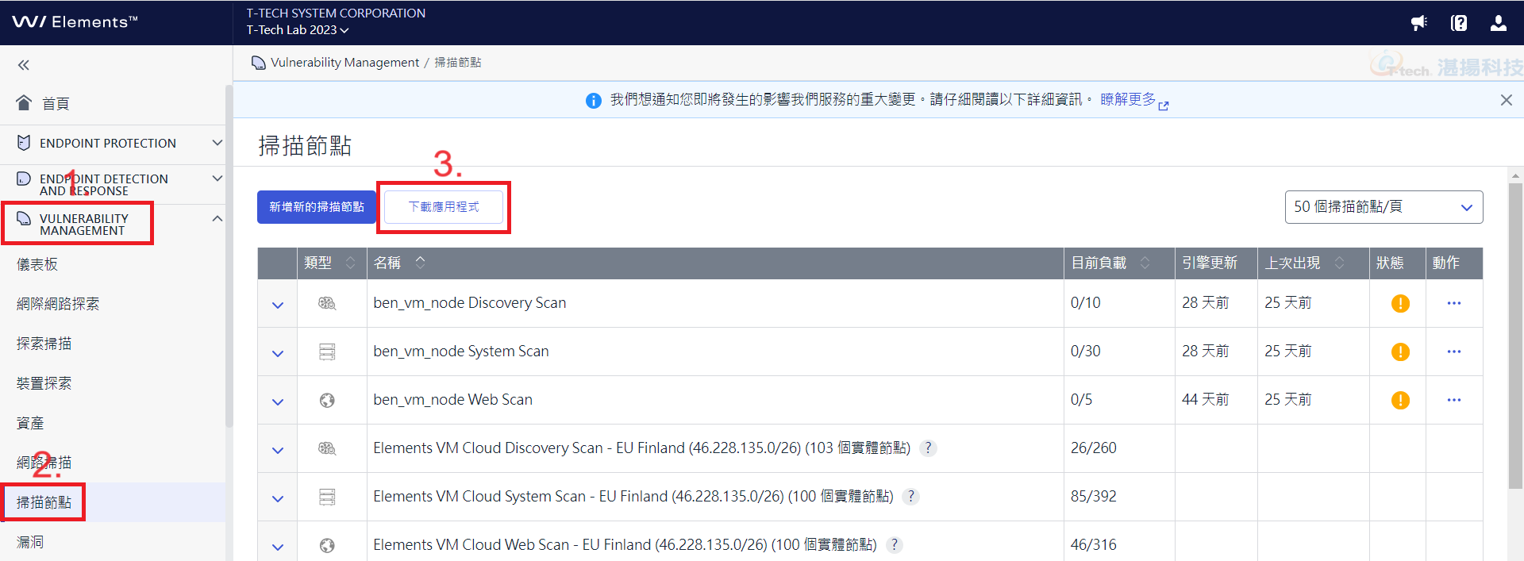The height and width of the screenshot is (561, 1524).
Task: Click type icon for Elements VM Cloud Discovery Scan
Action: pyautogui.click(x=327, y=448)
